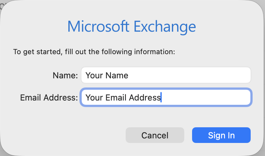The height and width of the screenshot is (156, 265).
Task: Click the Sign In button
Action: [221, 135]
